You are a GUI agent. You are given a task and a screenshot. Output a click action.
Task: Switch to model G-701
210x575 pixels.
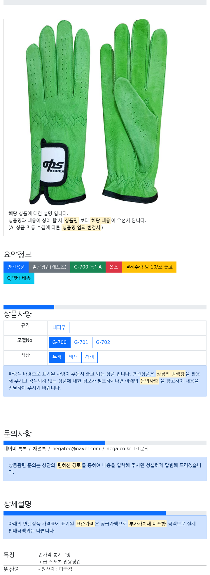pos(81,342)
